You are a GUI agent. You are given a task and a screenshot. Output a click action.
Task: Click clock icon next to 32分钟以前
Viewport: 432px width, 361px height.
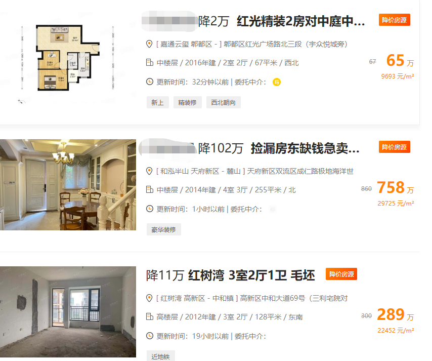149,82
